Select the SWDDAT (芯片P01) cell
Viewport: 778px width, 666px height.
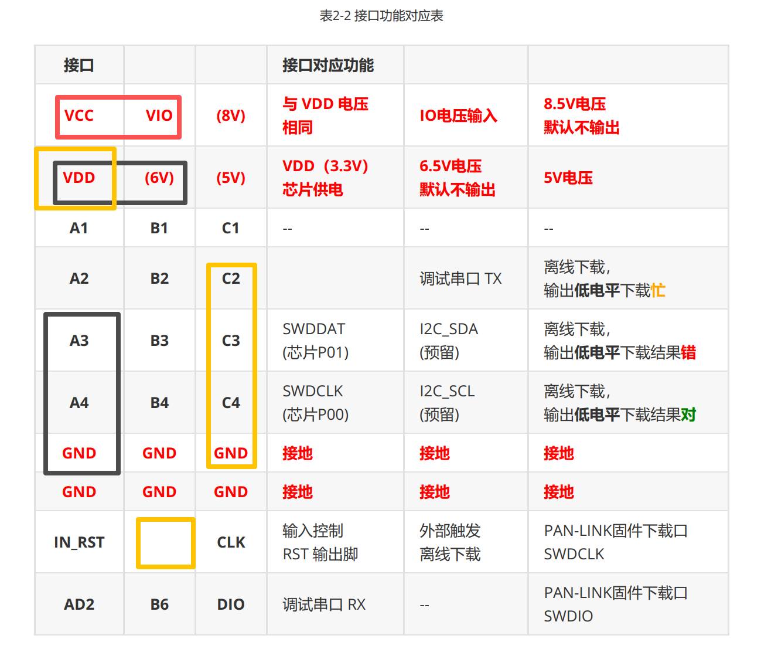tap(316, 341)
